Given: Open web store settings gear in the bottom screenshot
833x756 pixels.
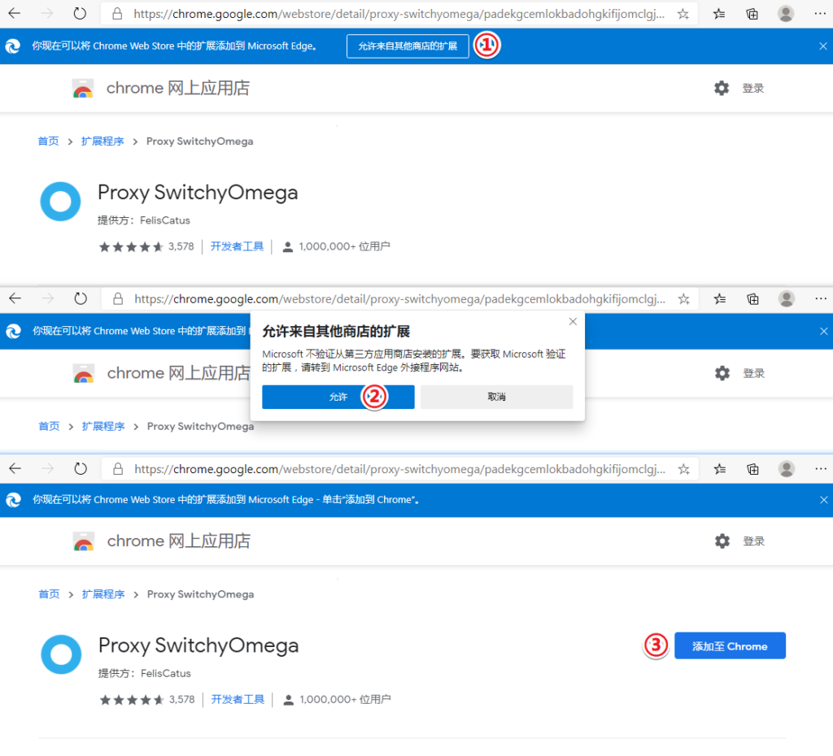Looking at the screenshot, I should pos(722,541).
